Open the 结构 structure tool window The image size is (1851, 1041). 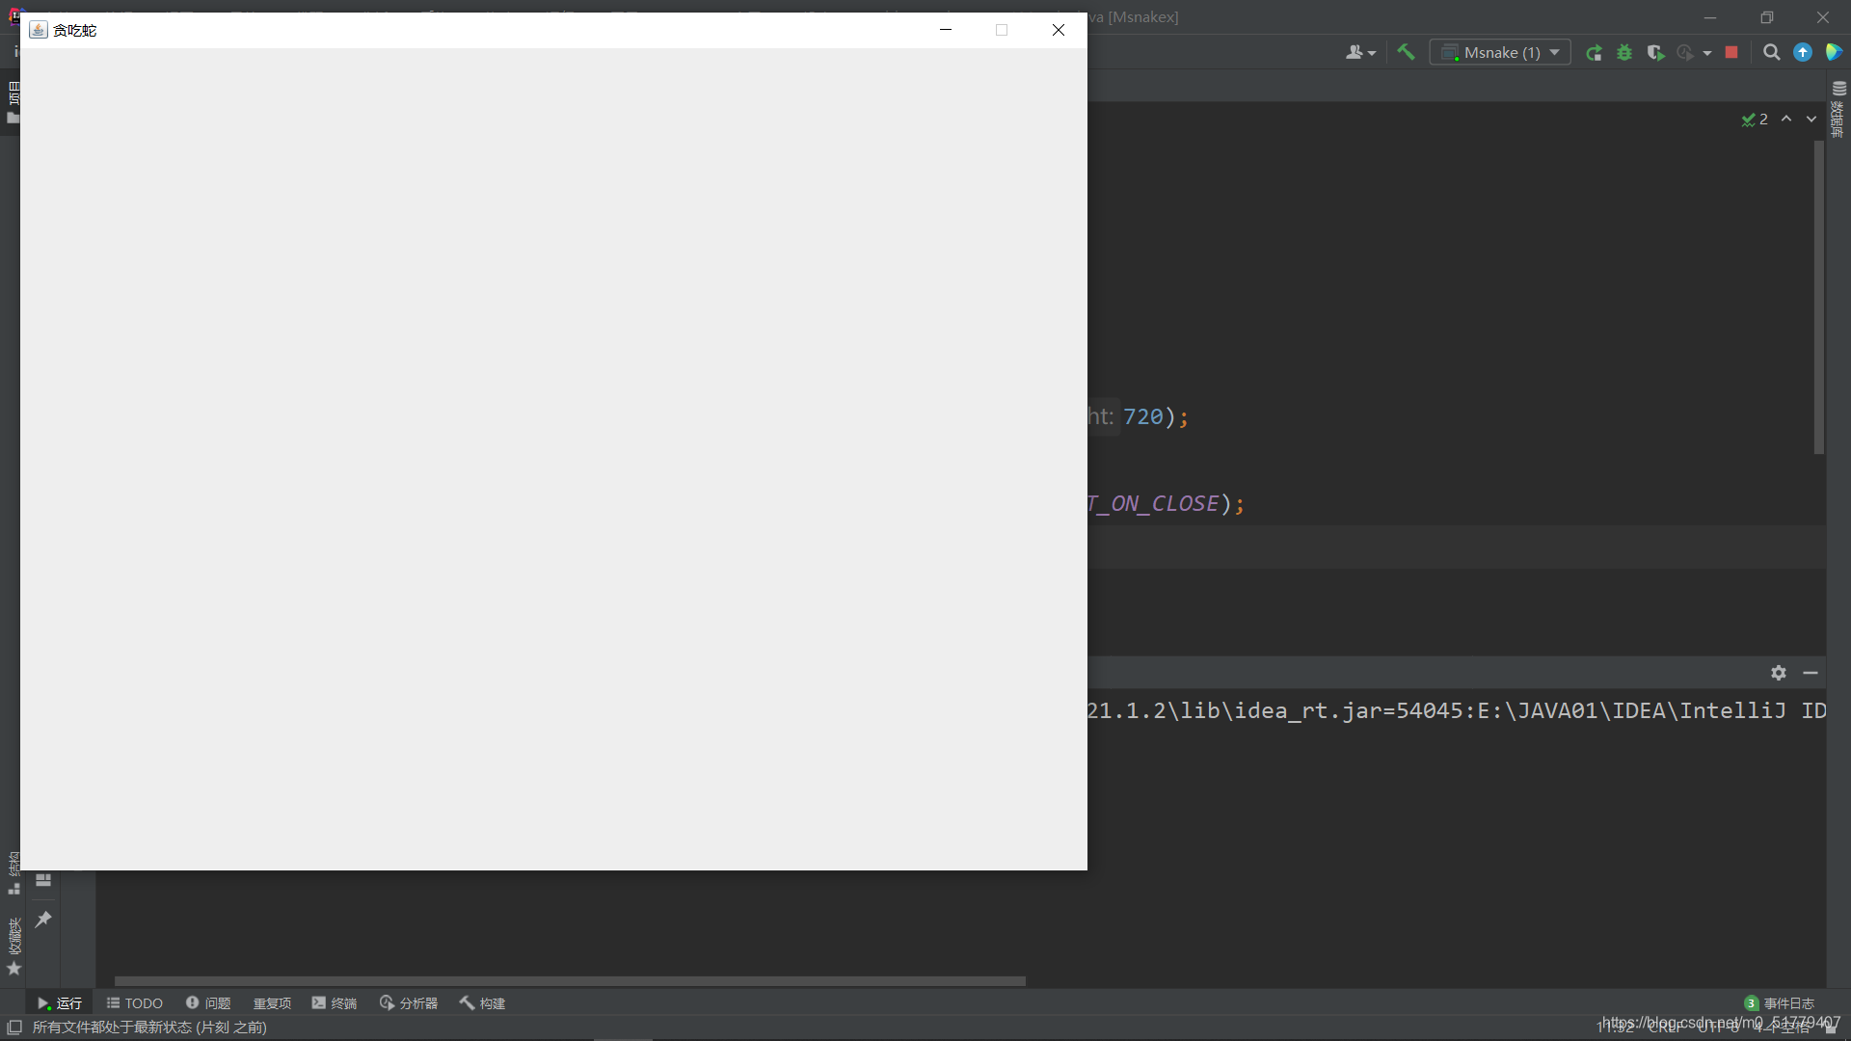(13, 872)
